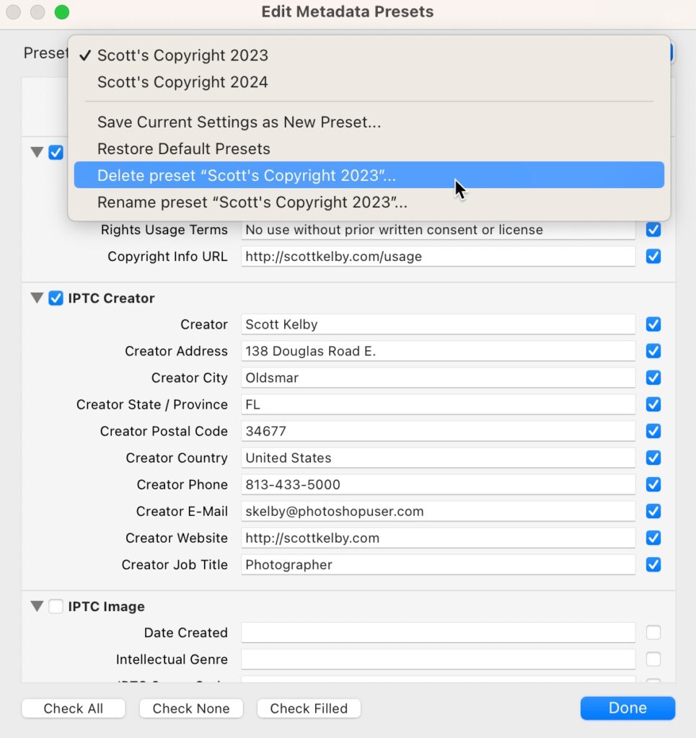This screenshot has width=696, height=738.
Task: Enable the IPTC Image section checkbox
Action: point(56,606)
